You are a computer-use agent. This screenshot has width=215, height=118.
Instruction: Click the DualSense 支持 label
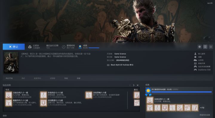[x=204, y=70]
